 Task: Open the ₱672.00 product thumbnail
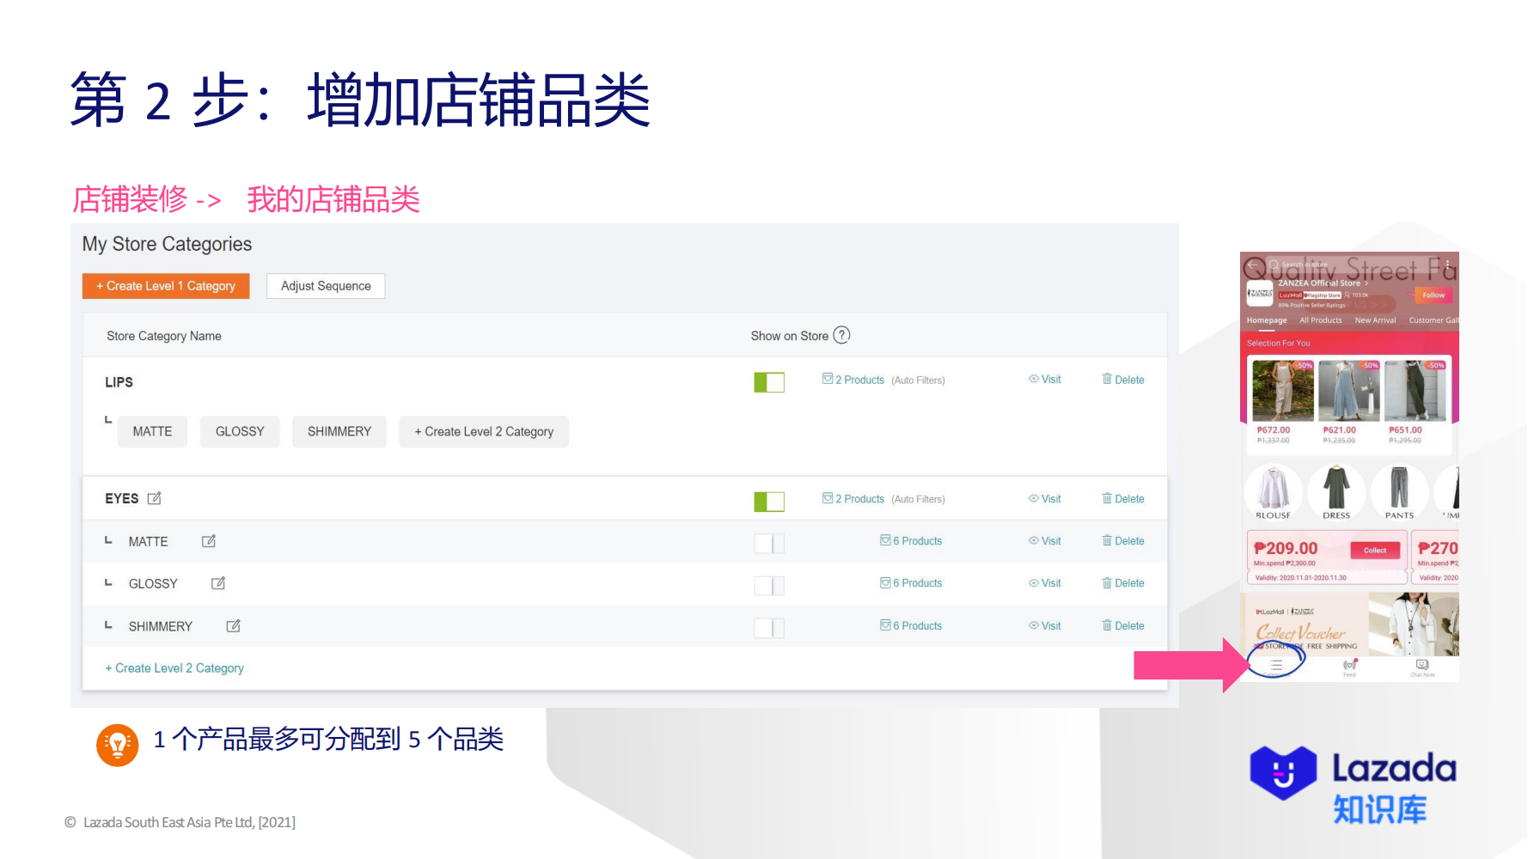[1283, 391]
